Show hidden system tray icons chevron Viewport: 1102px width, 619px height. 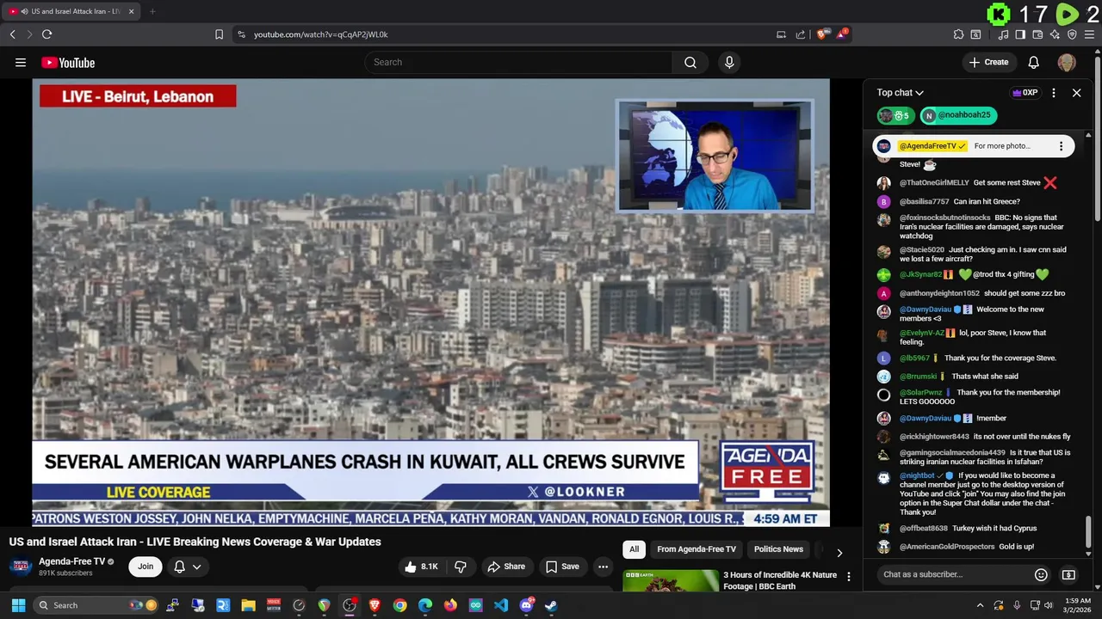click(x=980, y=605)
